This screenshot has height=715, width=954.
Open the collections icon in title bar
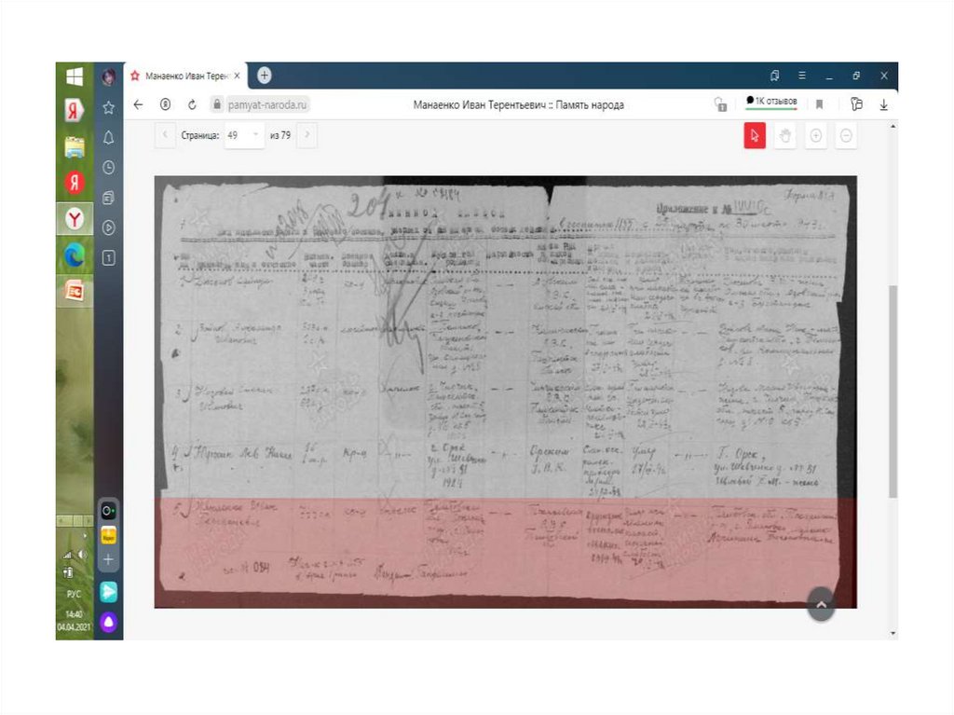tap(774, 76)
